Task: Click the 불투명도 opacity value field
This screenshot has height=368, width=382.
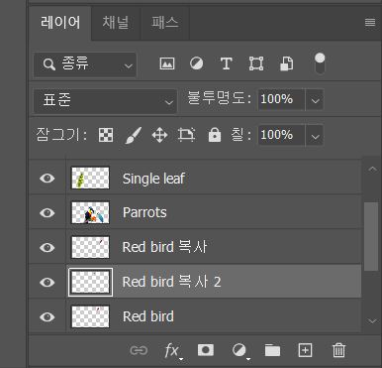Action: pyautogui.click(x=281, y=99)
